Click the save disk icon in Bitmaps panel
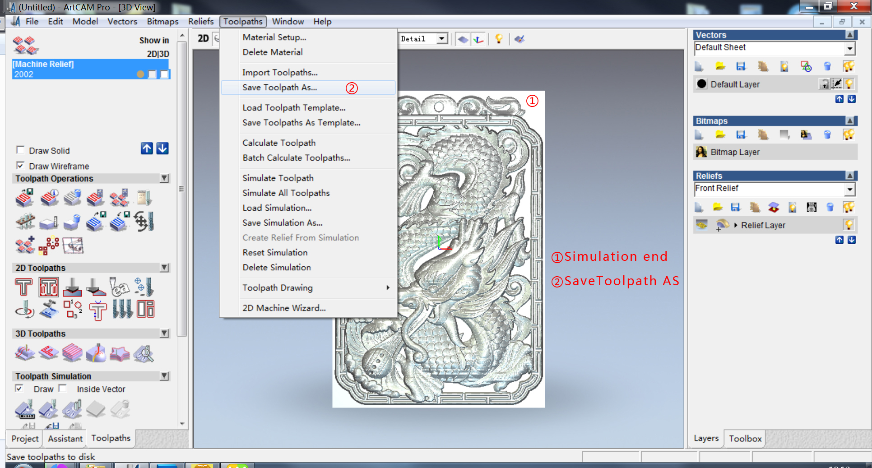 coord(741,134)
